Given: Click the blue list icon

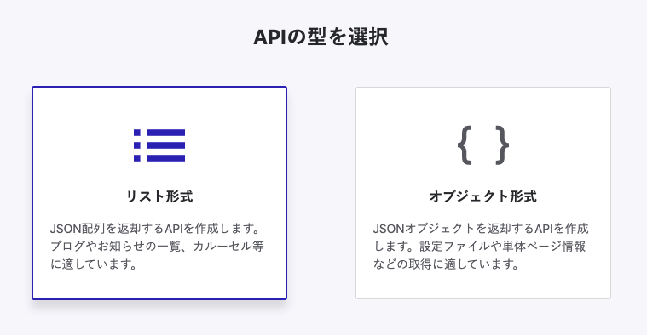Looking at the screenshot, I should (159, 145).
